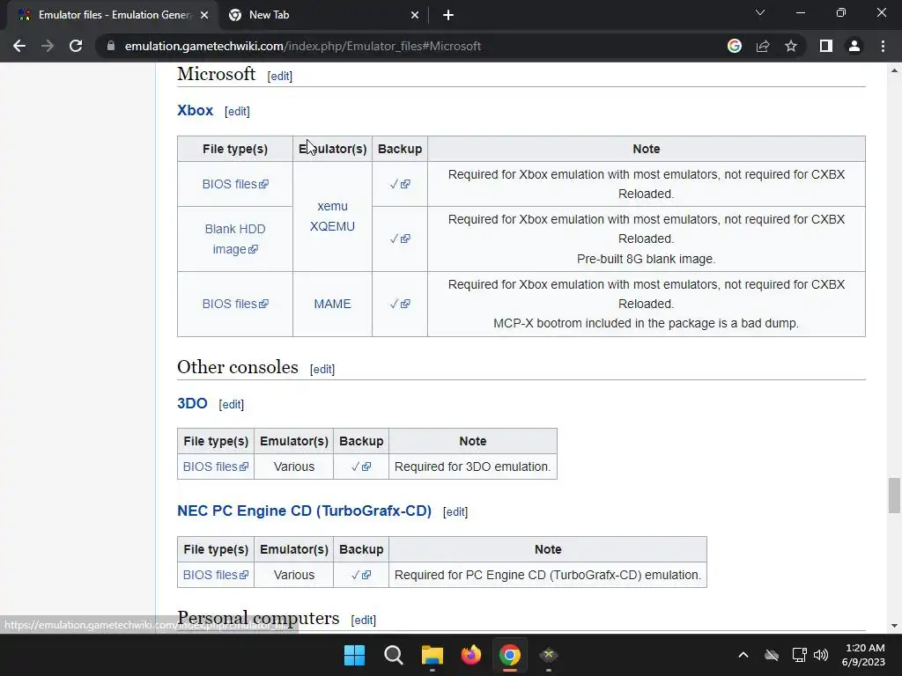Click the vertical scrollbar thumb
The height and width of the screenshot is (676, 902).
point(894,495)
